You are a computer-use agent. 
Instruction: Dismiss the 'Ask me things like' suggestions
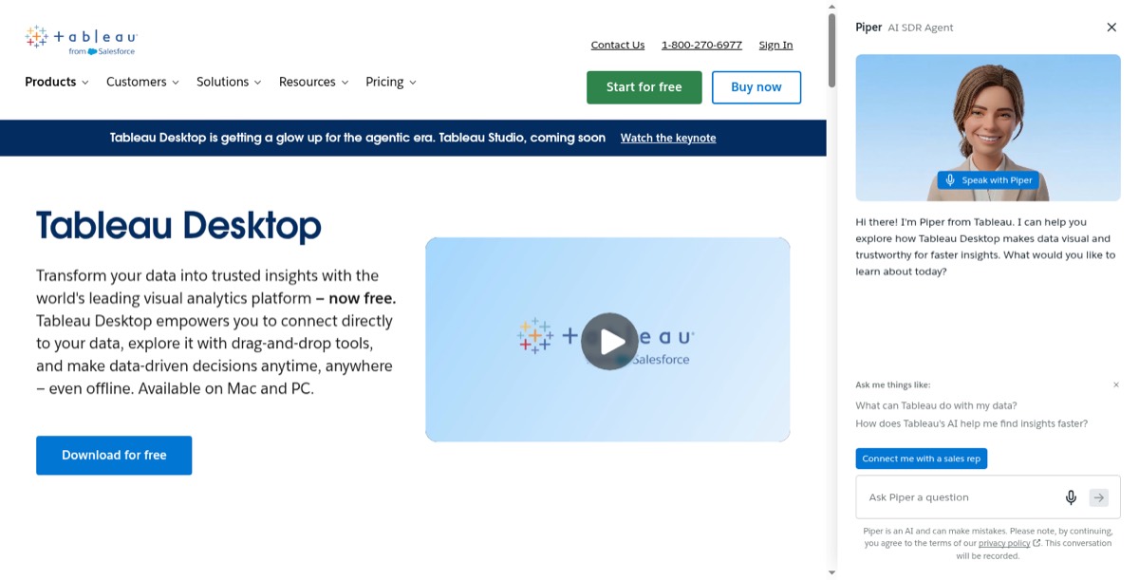point(1116,384)
